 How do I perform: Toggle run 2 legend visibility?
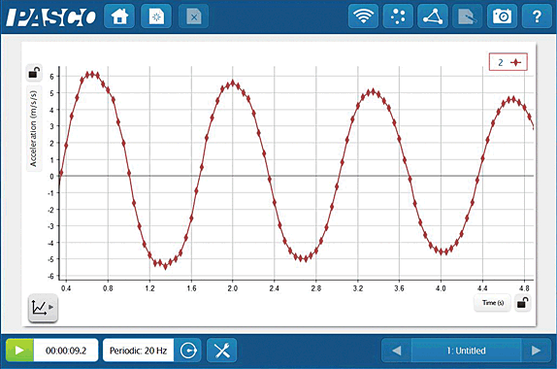pyautogui.click(x=508, y=62)
